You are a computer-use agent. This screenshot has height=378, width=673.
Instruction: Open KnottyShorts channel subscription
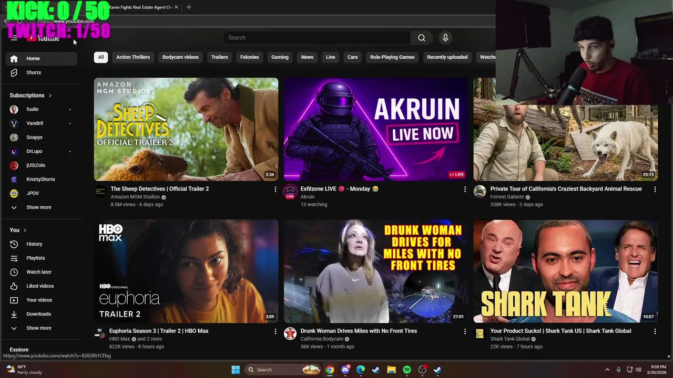pyautogui.click(x=42, y=179)
